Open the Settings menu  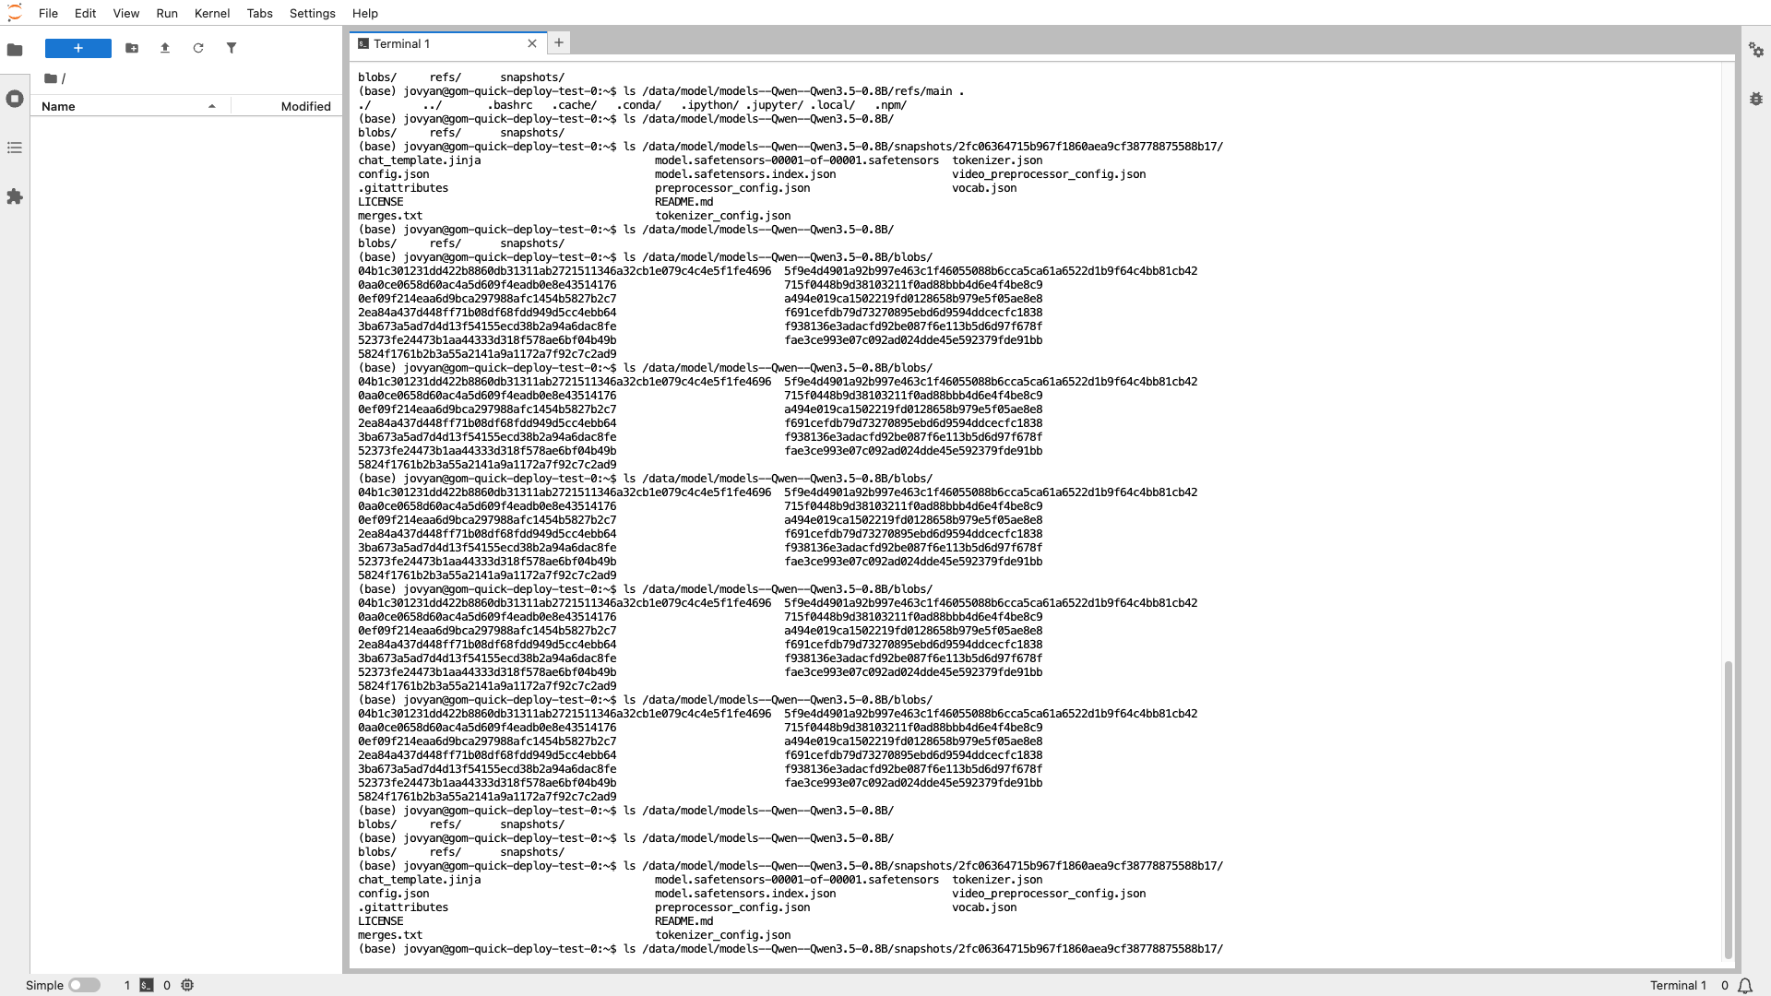pos(312,13)
